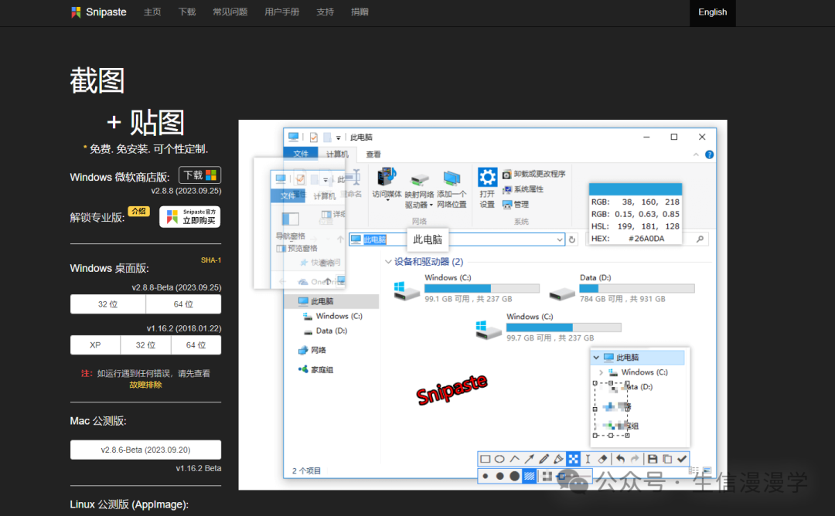Switch to the 计算机 ribbon tab in main Explorer window

pos(337,154)
